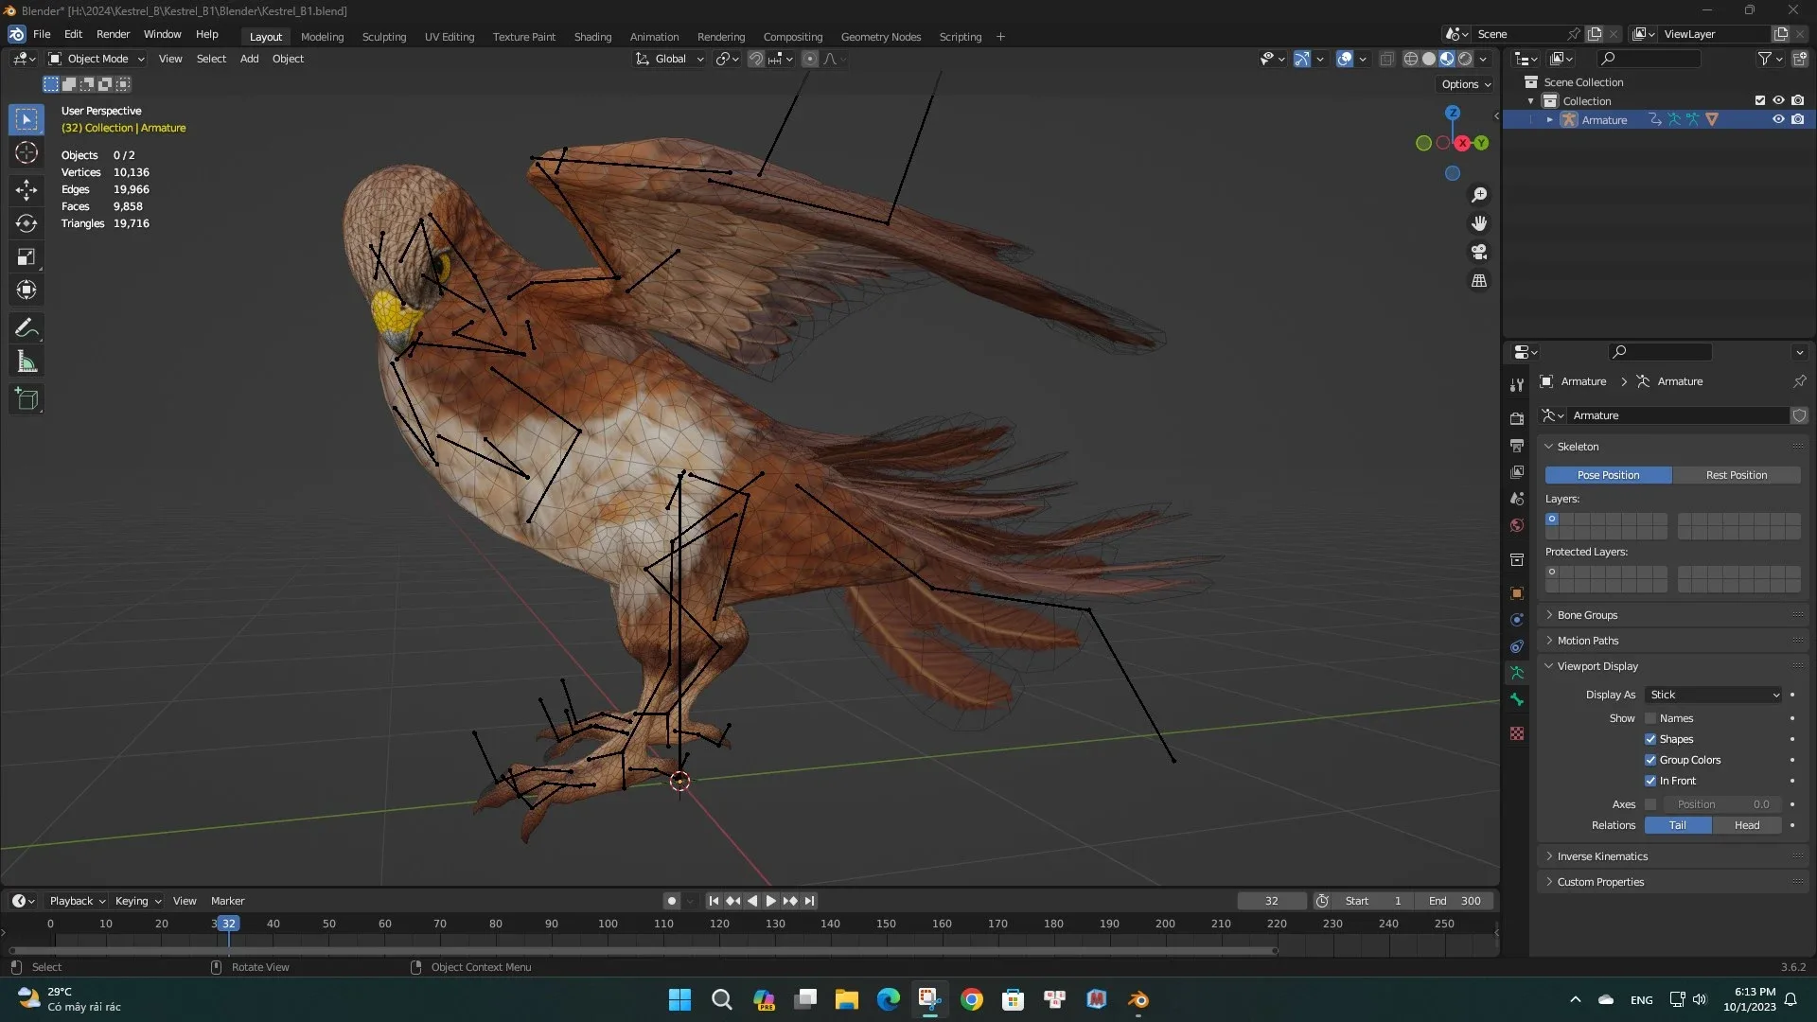
Task: Switch to the Animation workspace tab
Action: click(x=654, y=37)
